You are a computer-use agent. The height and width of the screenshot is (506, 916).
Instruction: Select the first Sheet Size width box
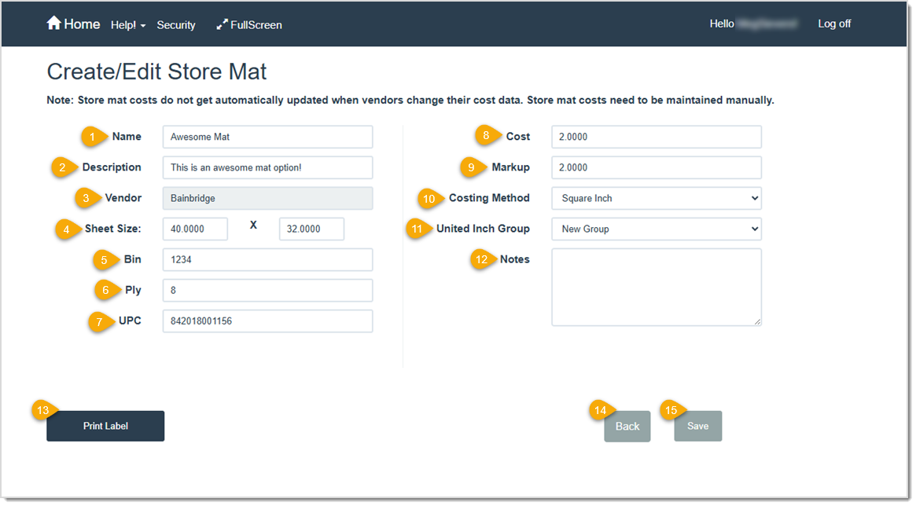tap(195, 229)
